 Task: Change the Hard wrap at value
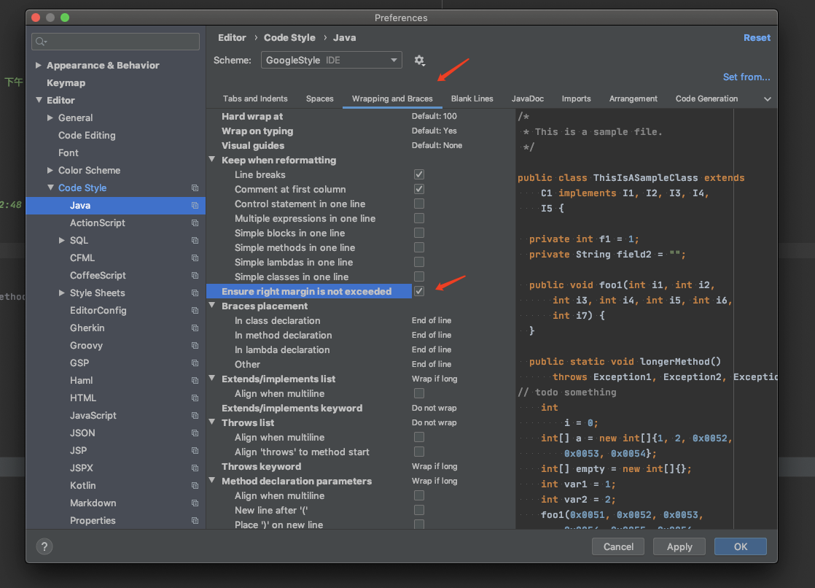point(434,116)
